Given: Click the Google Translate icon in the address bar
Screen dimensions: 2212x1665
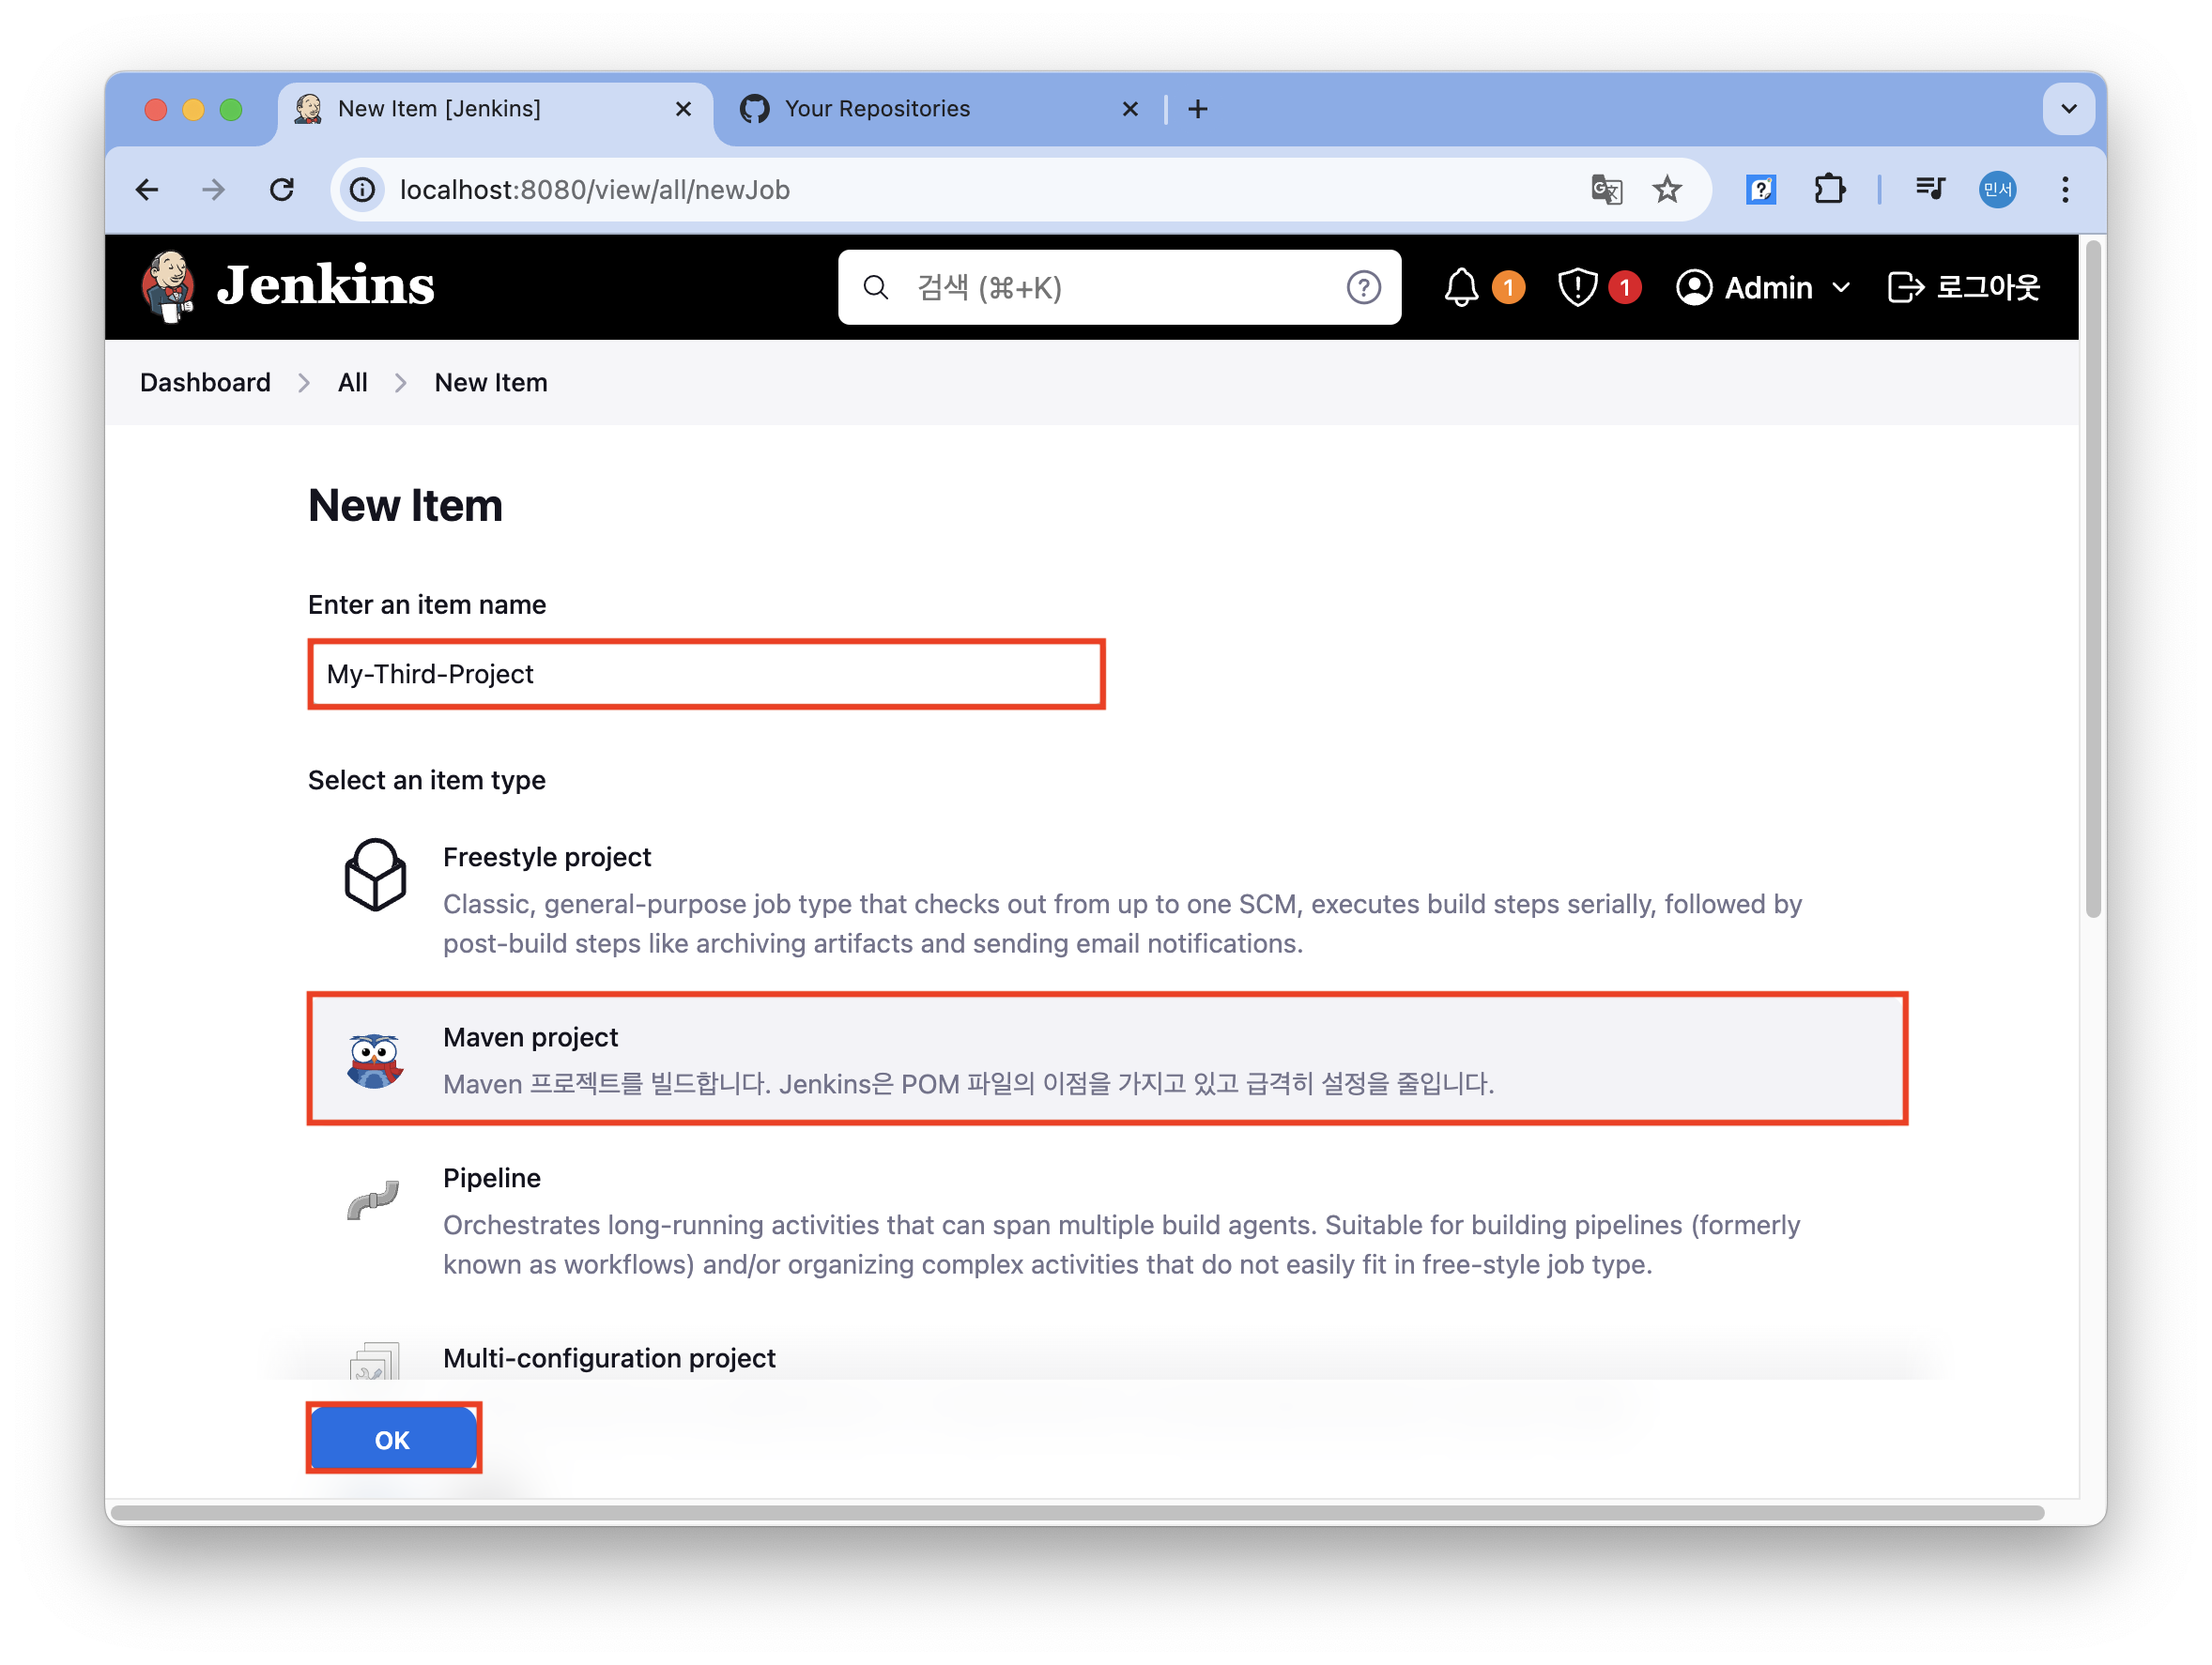Looking at the screenshot, I should (1606, 190).
